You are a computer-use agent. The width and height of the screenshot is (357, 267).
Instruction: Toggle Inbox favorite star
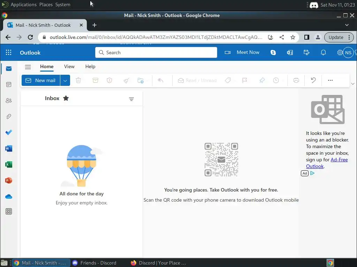click(66, 98)
